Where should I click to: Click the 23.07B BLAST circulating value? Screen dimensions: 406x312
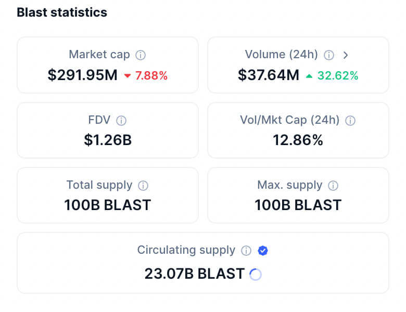[x=194, y=274]
